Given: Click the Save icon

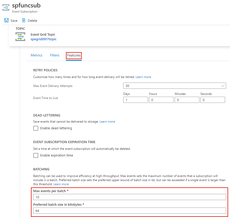Looking at the screenshot, I should coord(6,20).
